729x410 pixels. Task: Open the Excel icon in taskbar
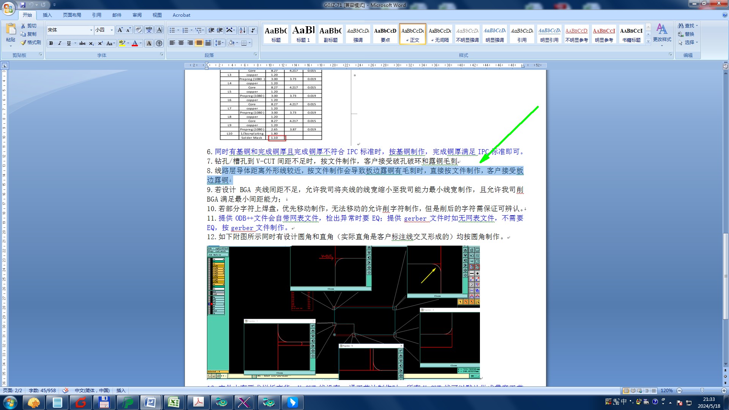(x=174, y=402)
